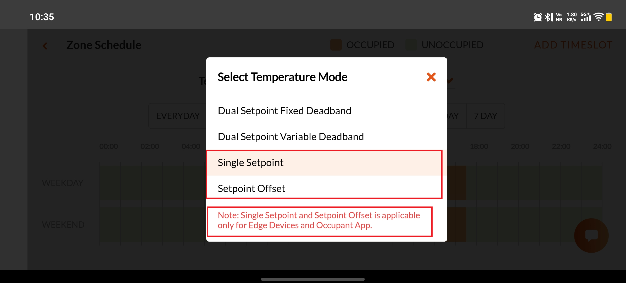Viewport: 626px width, 283px height.
Task: Tap the 5G signal strength icon
Action: click(586, 17)
